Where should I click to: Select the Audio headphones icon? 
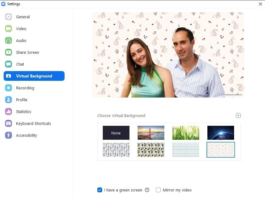[8, 40]
